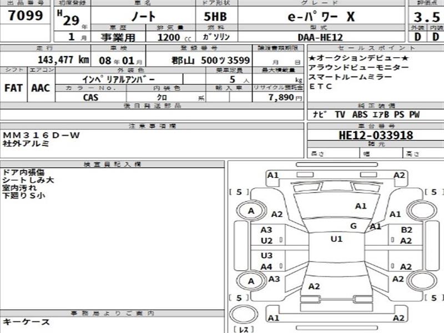Click the MM316D-W note
This screenshot has width=444, height=333.
pyautogui.click(x=41, y=135)
